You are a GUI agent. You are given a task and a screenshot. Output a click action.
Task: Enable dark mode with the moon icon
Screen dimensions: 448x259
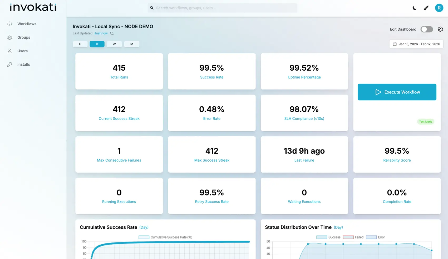414,8
